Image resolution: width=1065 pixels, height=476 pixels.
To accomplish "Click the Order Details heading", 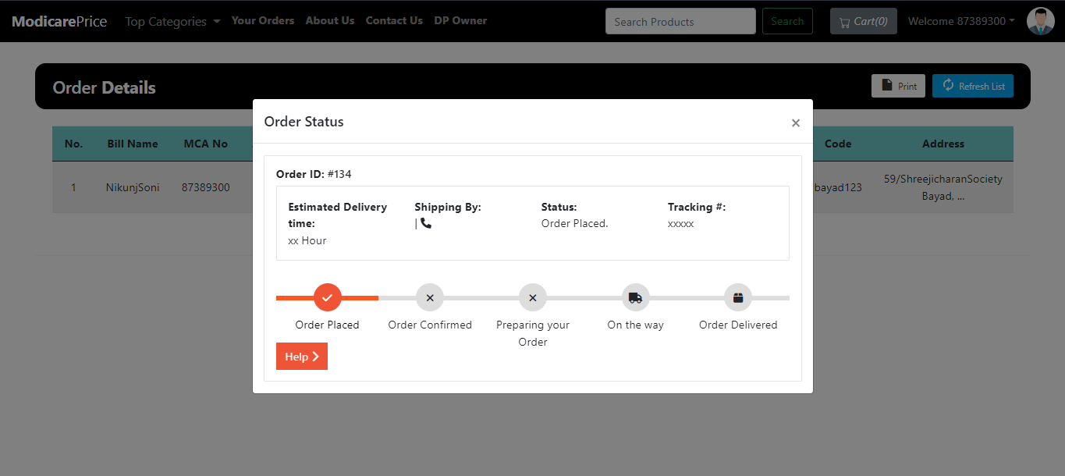I will (x=105, y=87).
